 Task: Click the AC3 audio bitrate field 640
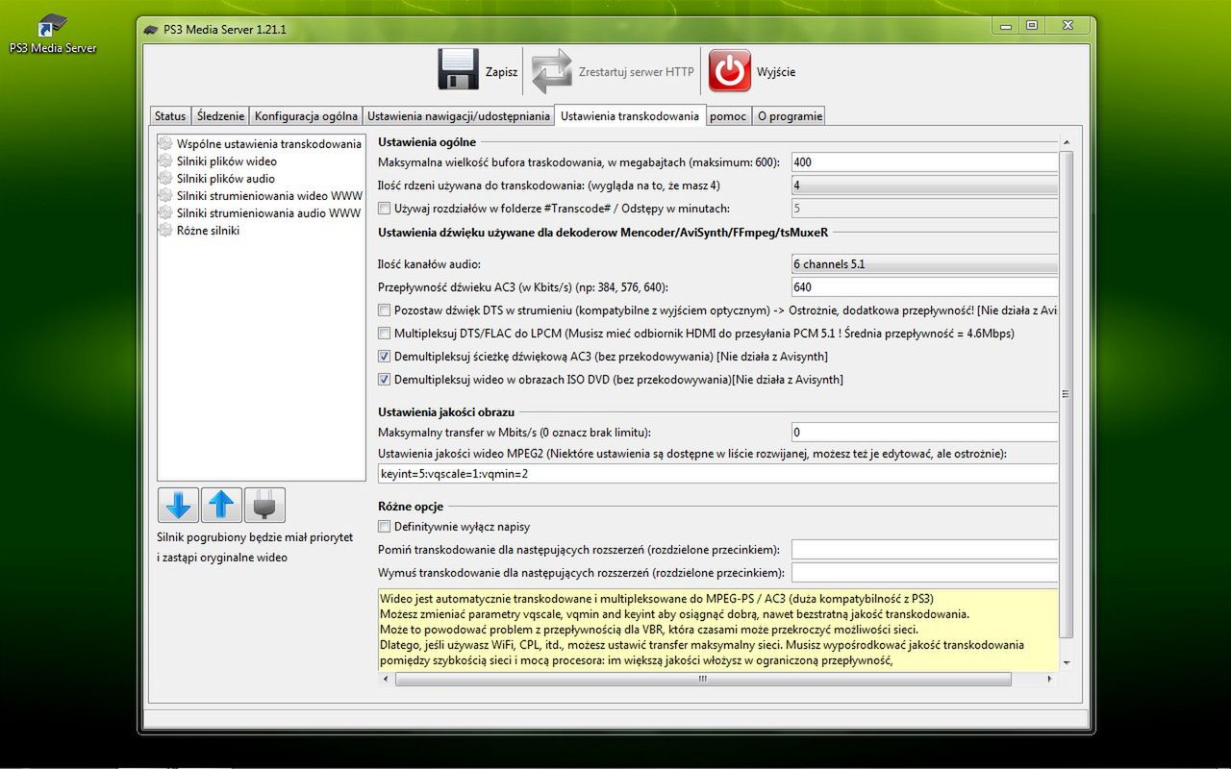coord(924,286)
